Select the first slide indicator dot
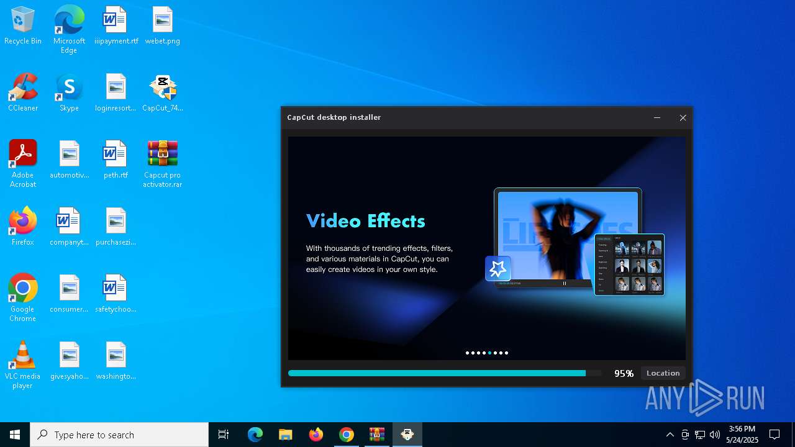 (467, 353)
